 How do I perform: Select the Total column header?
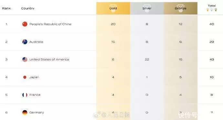coord(212,6)
